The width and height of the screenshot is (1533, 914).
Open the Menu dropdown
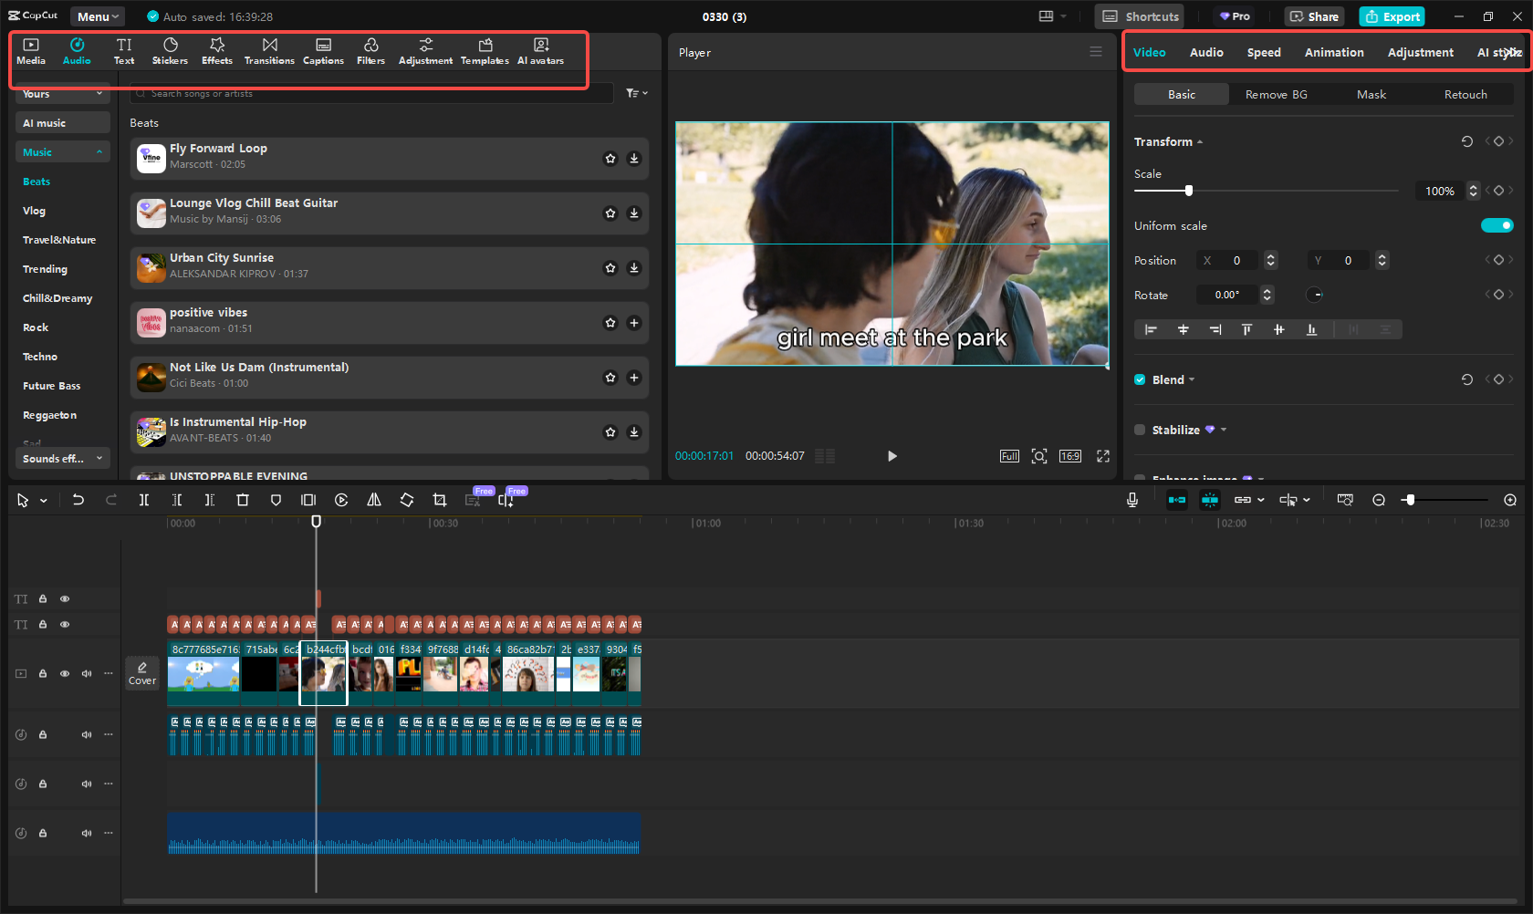(98, 16)
